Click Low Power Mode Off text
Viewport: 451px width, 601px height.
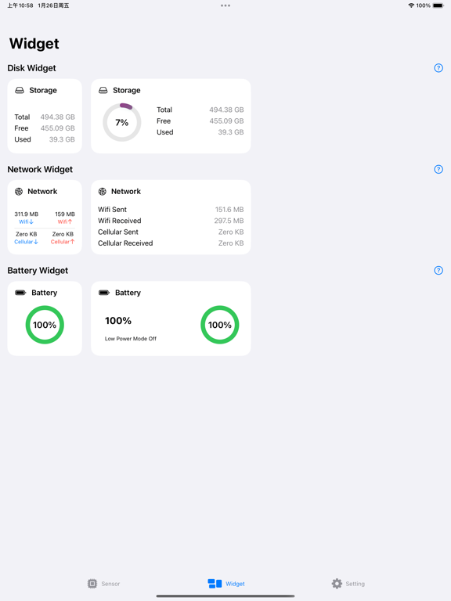click(x=131, y=338)
